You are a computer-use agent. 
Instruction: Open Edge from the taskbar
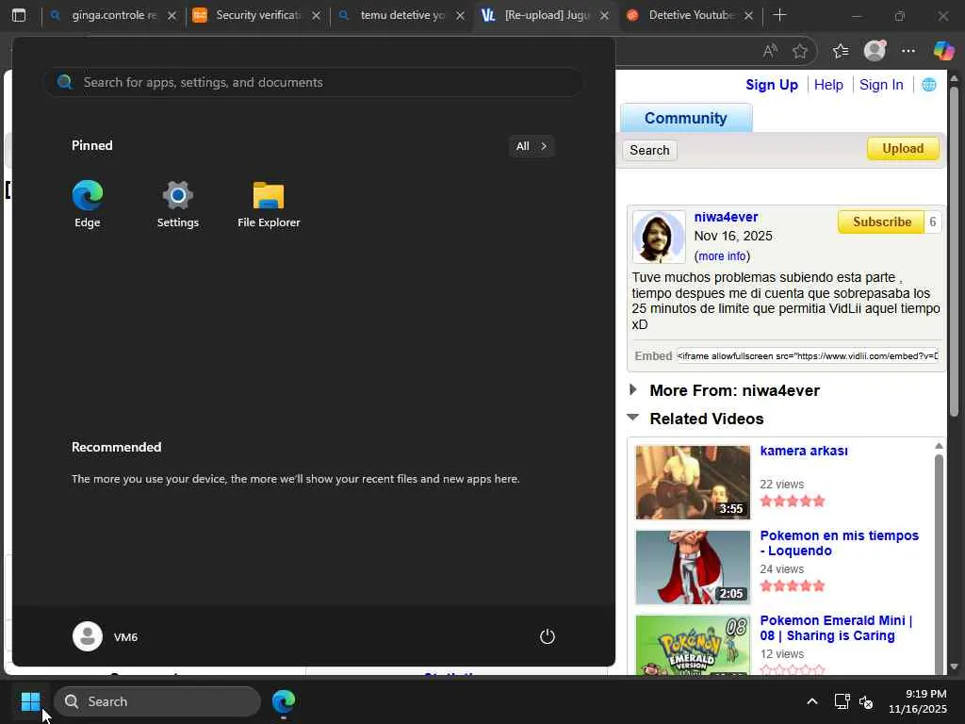pyautogui.click(x=284, y=701)
